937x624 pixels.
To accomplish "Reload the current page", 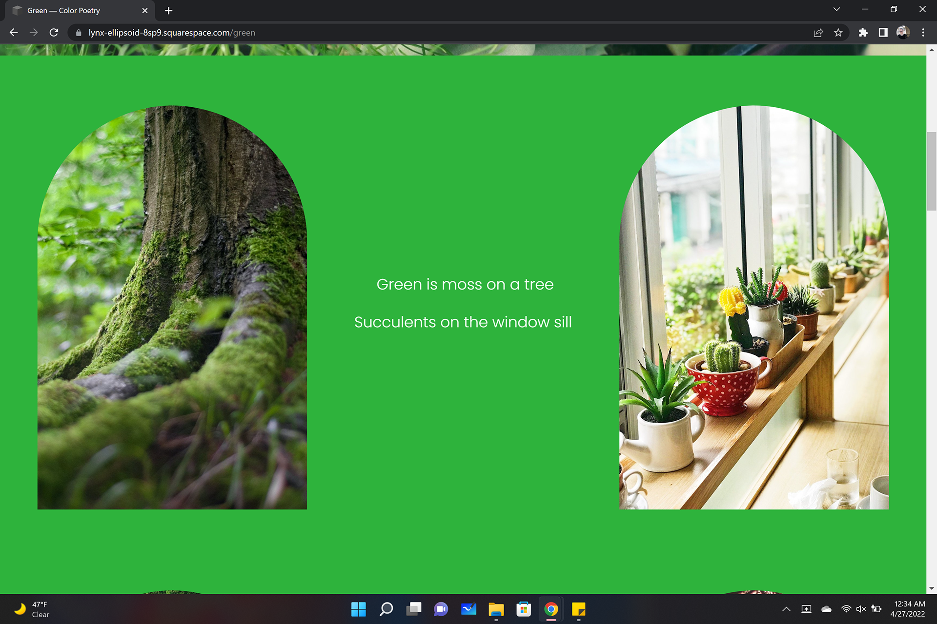I will [54, 33].
